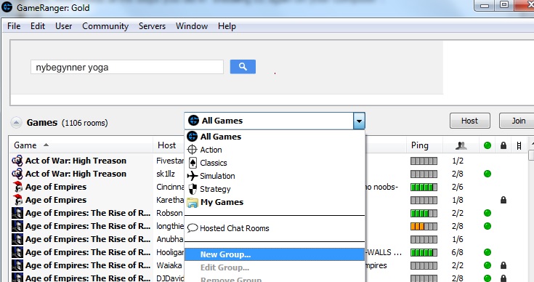Image resolution: width=534 pixels, height=282 pixels.
Task: Open the Help menu
Action: (x=227, y=26)
